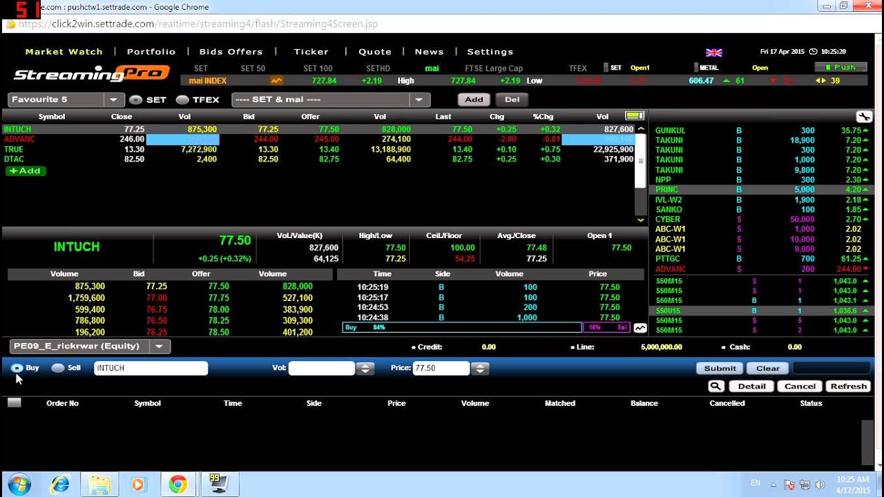This screenshot has width=884, height=497.
Task: Tick the select-all orders checkbox
Action: point(15,402)
